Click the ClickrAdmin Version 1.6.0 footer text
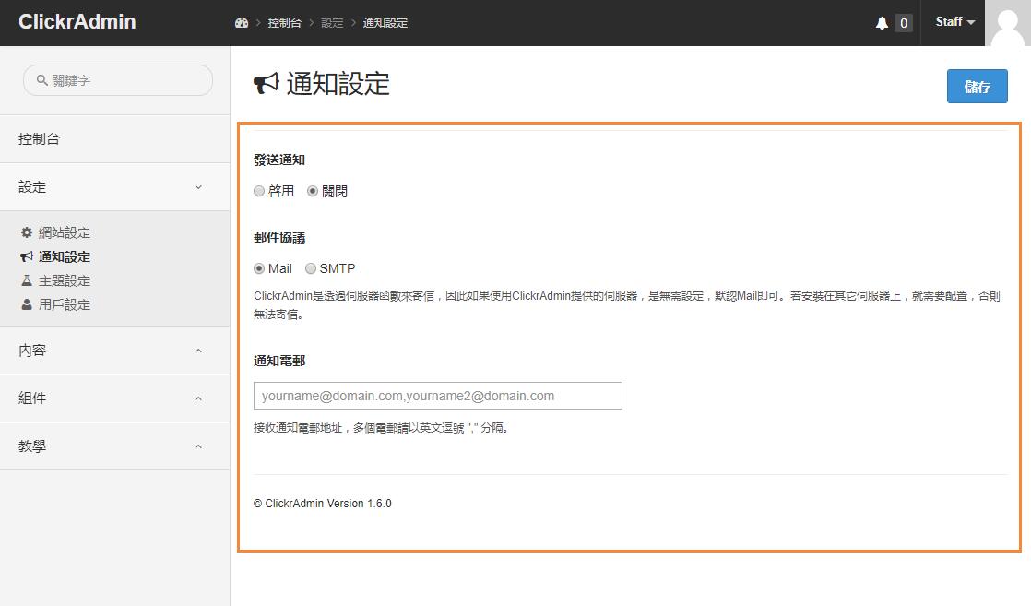The image size is (1031, 606). click(322, 504)
